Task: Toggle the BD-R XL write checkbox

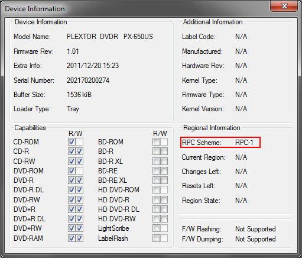Action: (x=164, y=161)
